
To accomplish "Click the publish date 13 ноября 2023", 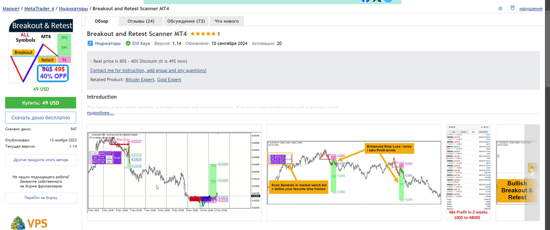I will [x=63, y=140].
